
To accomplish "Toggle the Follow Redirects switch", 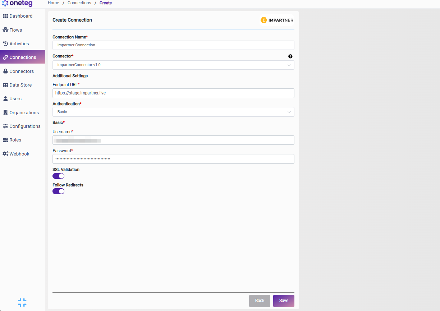I will tap(58, 191).
